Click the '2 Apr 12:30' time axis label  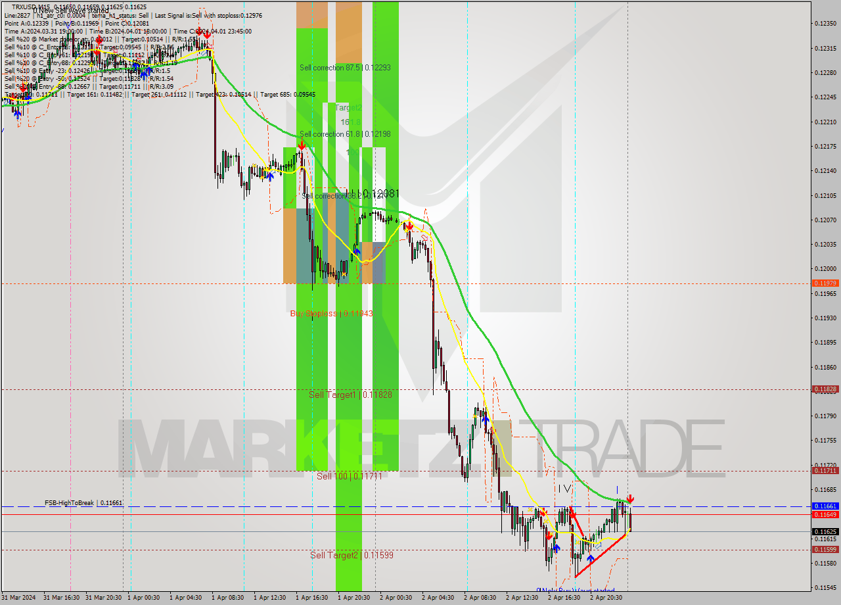coord(524,598)
